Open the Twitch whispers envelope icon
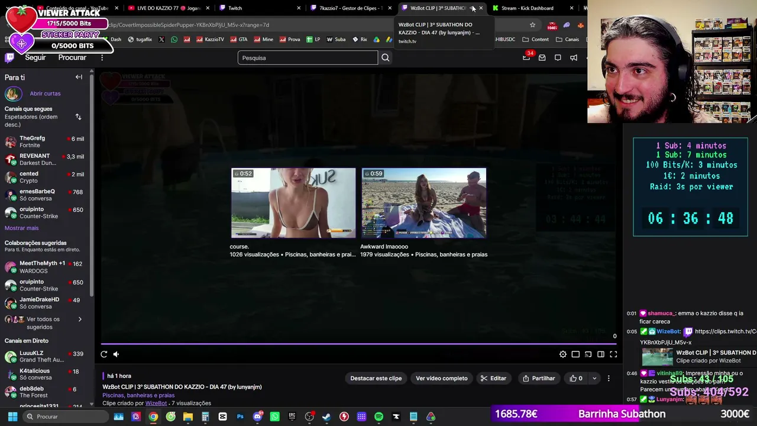757x426 pixels. (542, 57)
